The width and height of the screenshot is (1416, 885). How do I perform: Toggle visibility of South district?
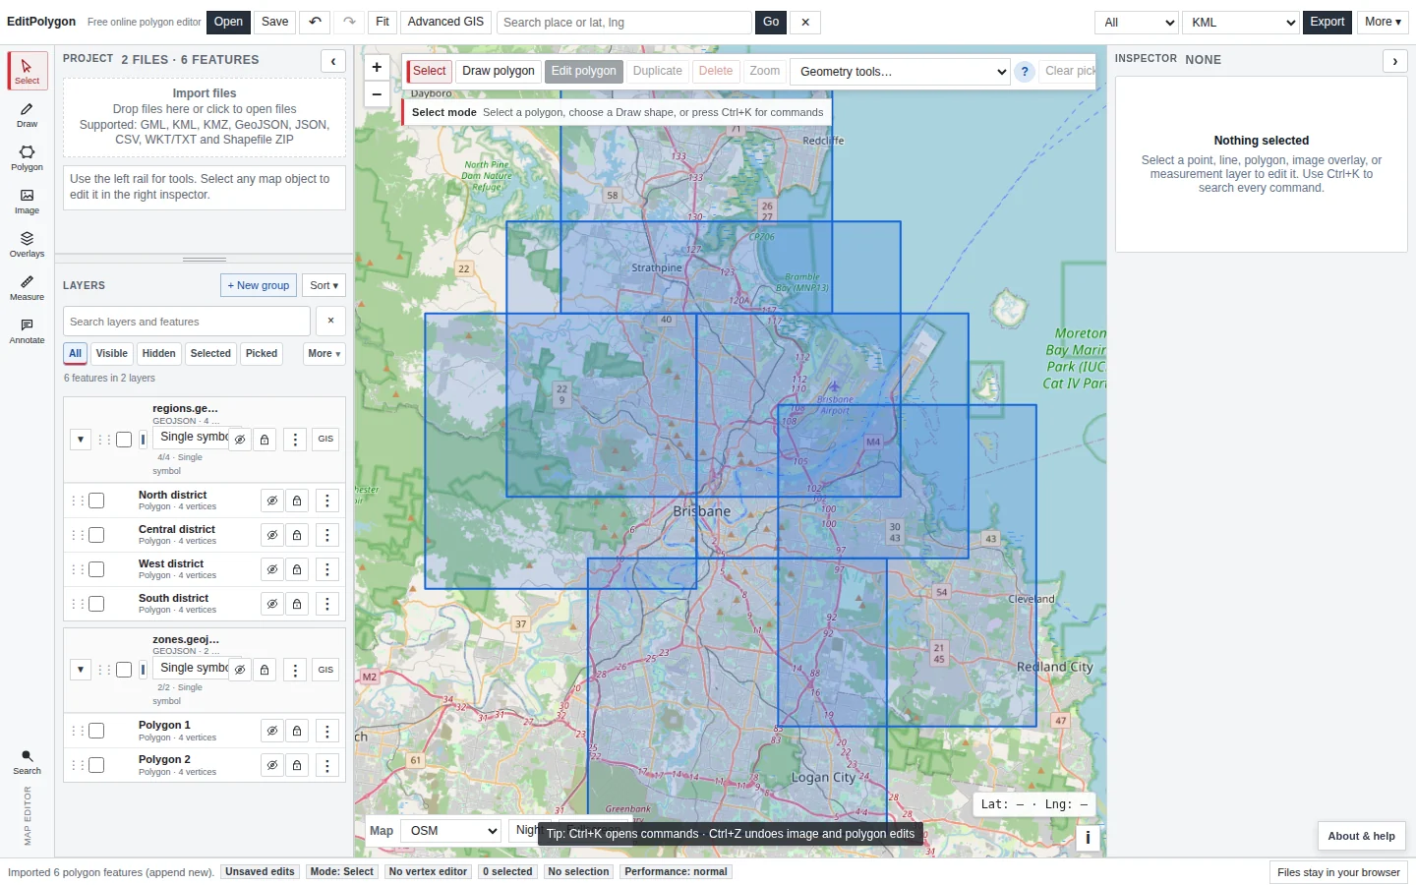[272, 604]
